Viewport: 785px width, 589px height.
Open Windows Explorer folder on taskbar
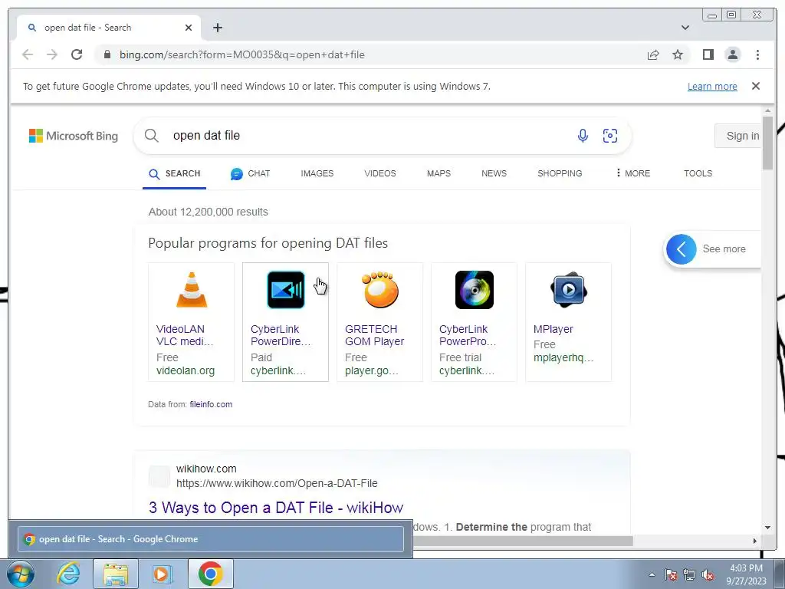click(x=115, y=574)
